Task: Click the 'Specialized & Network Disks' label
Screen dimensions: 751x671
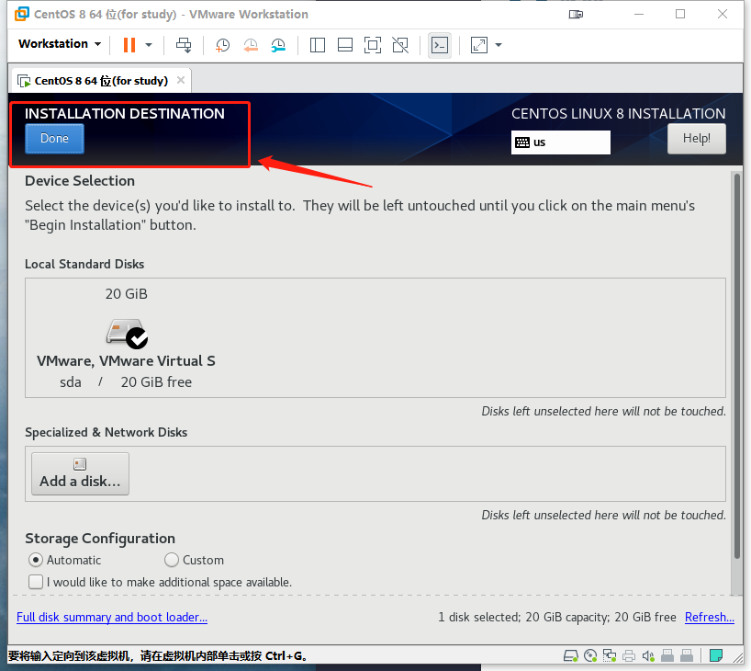Action: (106, 432)
